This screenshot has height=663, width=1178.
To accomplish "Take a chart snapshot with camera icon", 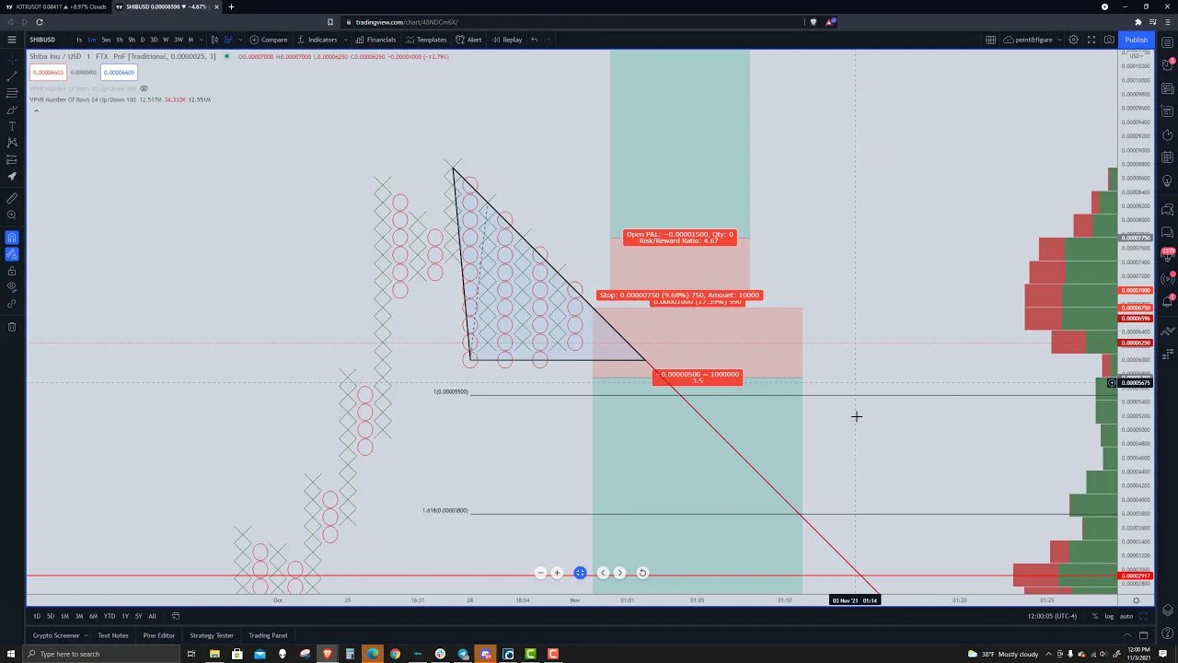I will pos(1109,40).
